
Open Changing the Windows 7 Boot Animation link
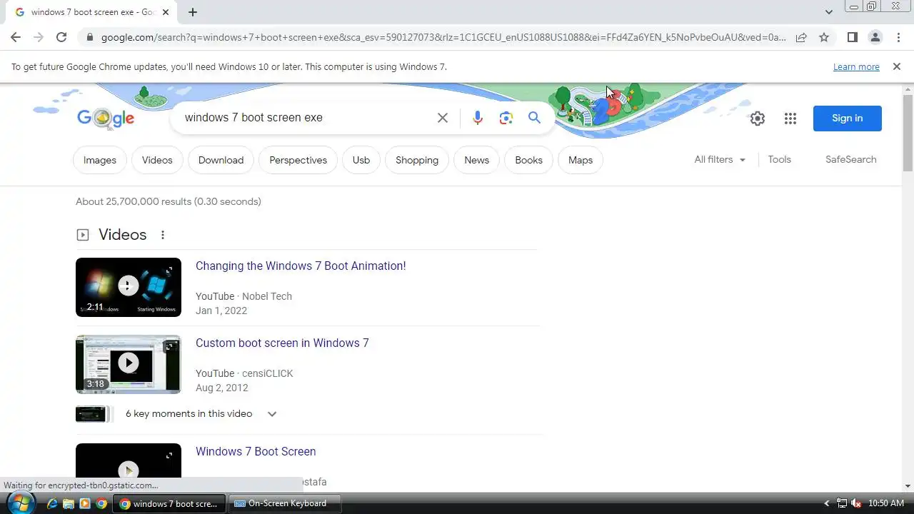[301, 266]
